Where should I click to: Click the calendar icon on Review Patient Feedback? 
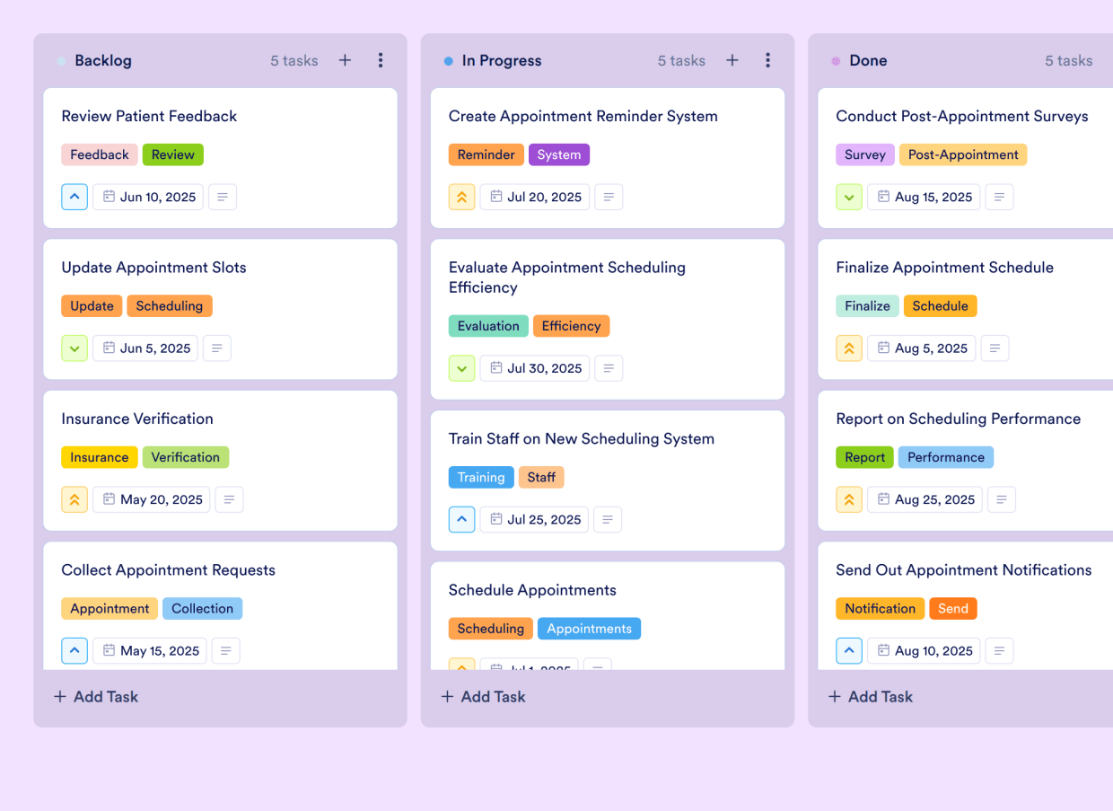tap(109, 197)
